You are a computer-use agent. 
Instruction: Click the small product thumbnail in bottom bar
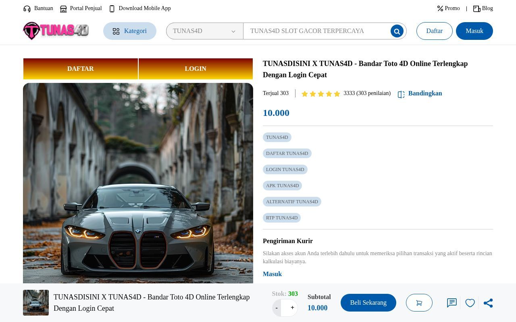(36, 303)
